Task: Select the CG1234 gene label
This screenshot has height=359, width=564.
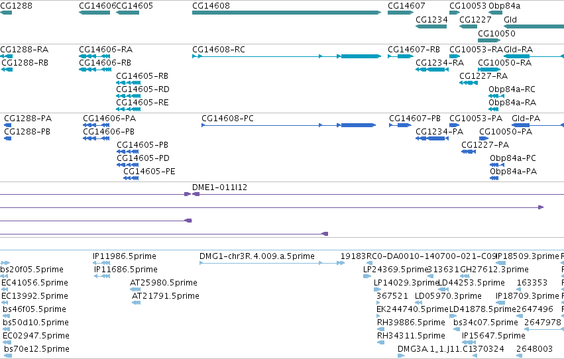Action: [x=431, y=20]
